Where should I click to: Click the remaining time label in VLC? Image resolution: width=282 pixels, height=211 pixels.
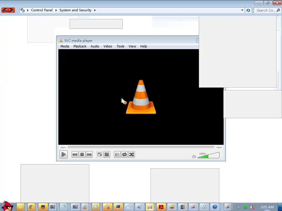coord(219,147)
